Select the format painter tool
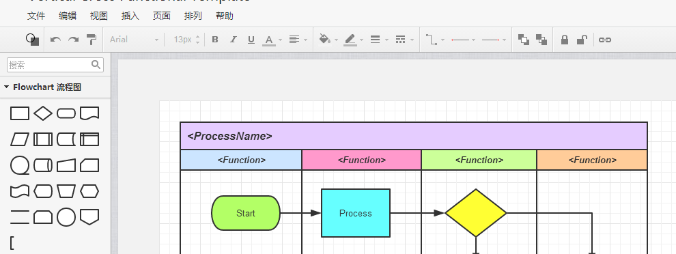Screen dimensions: 676x254 tap(91, 40)
